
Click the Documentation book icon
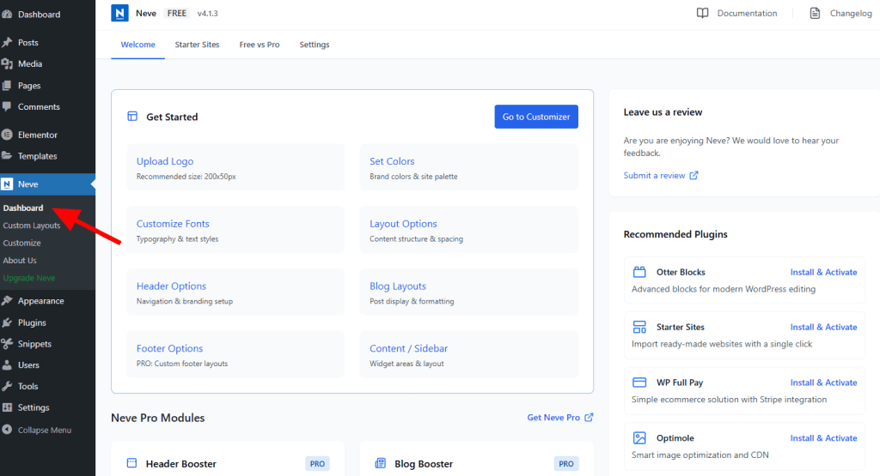coord(702,13)
